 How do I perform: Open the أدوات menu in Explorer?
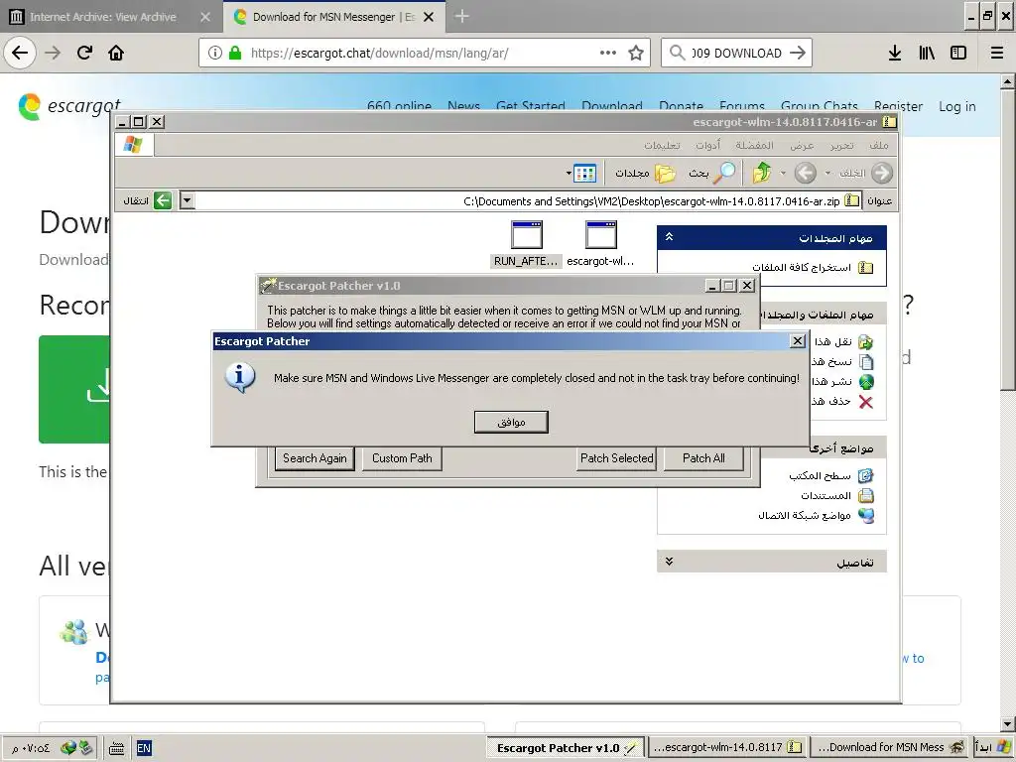(707, 145)
